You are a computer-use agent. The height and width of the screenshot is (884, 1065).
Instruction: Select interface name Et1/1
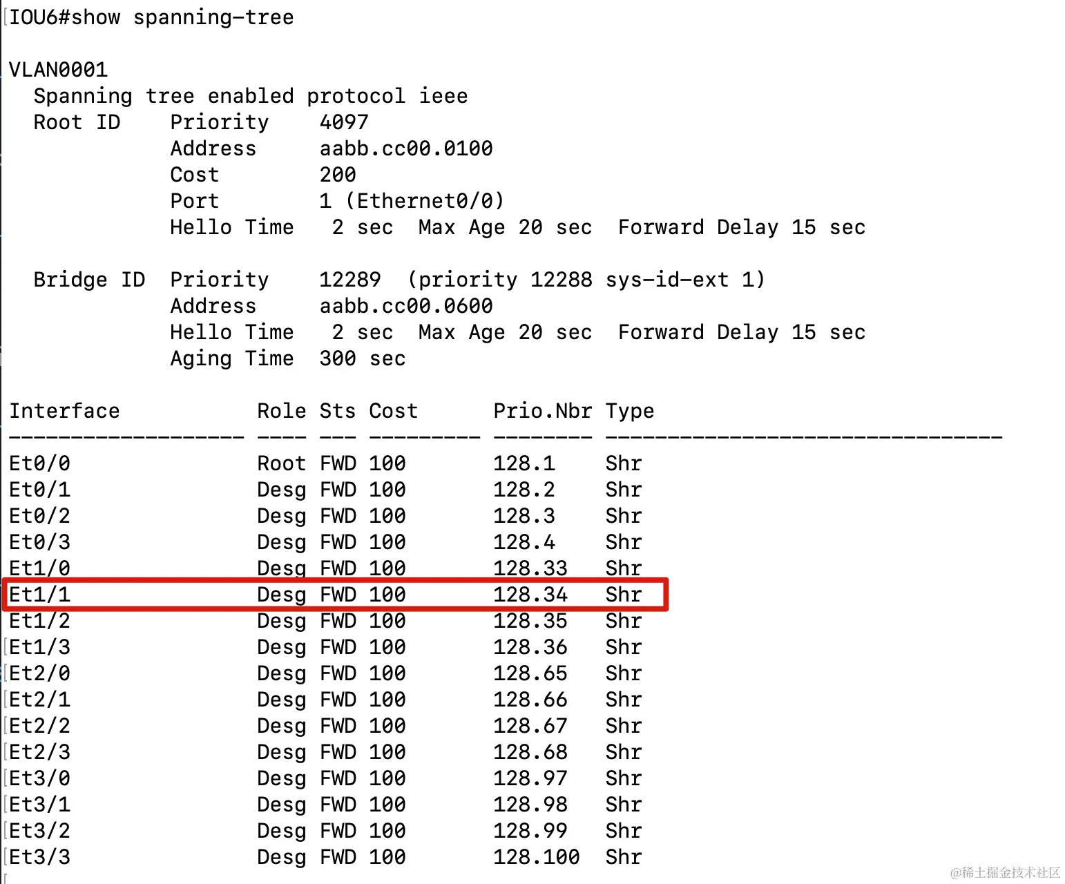(x=39, y=595)
